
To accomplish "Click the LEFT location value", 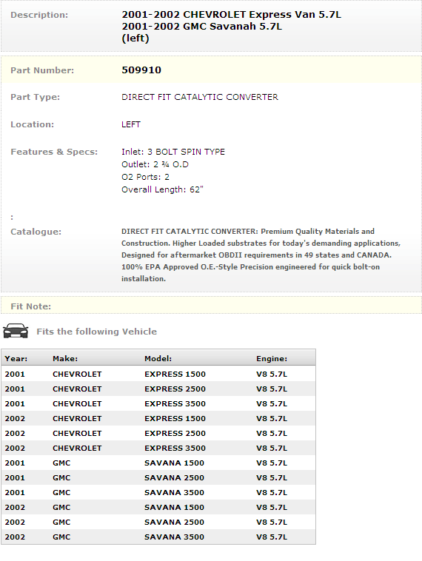I will (131, 124).
